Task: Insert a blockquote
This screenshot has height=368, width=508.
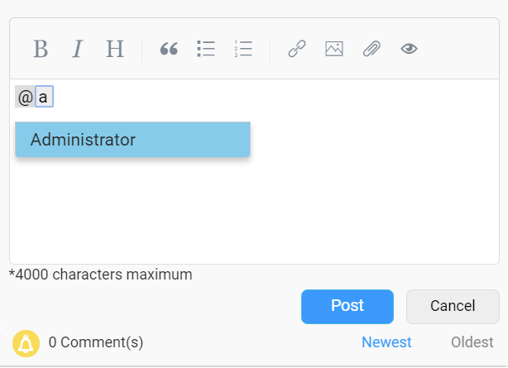Action: click(x=169, y=50)
